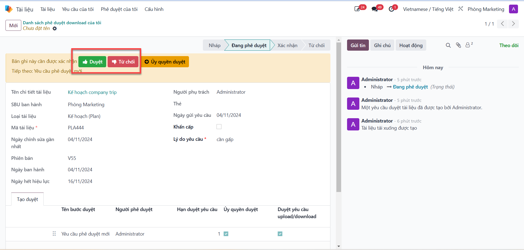The image size is (524, 250).
Task: Click gear icon next to Chưa đặt tên
Action: [55, 29]
